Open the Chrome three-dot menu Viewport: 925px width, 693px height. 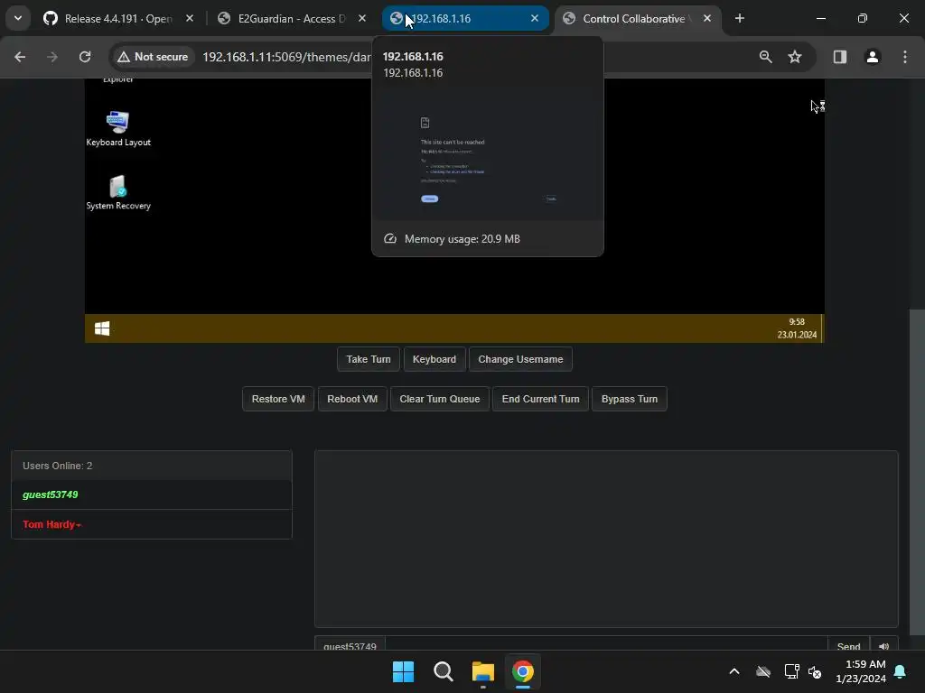(x=905, y=57)
